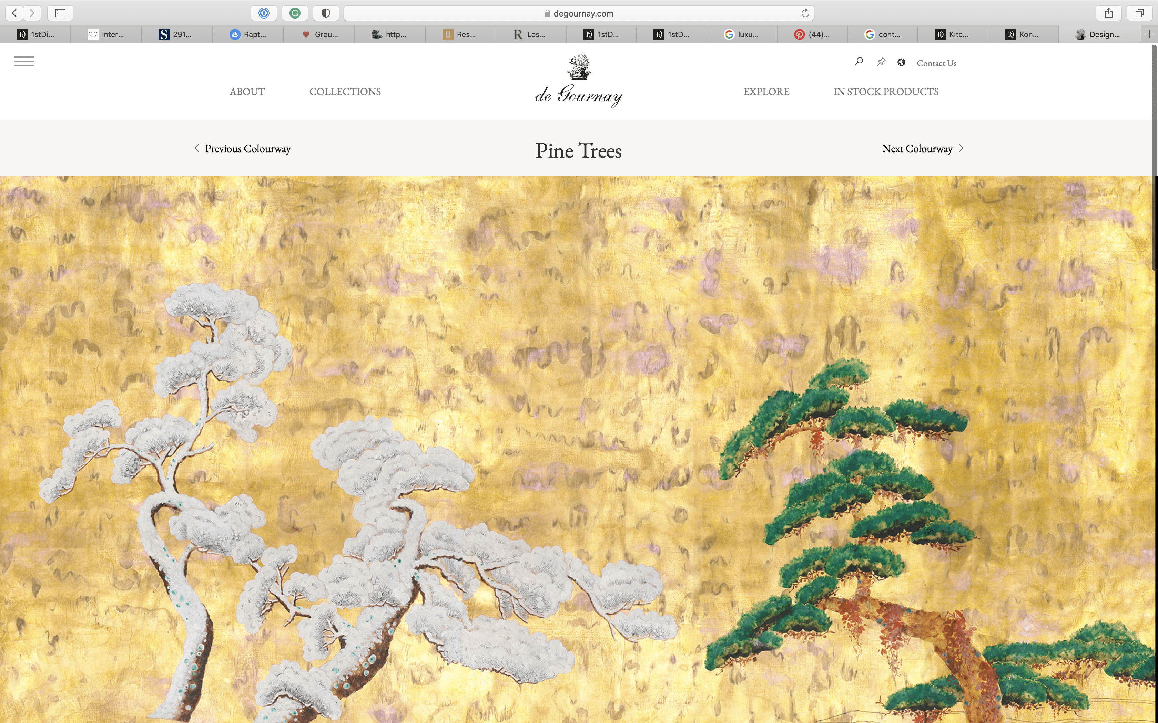Click the Contact Us link
Image resolution: width=1158 pixels, height=723 pixels.
click(x=936, y=63)
